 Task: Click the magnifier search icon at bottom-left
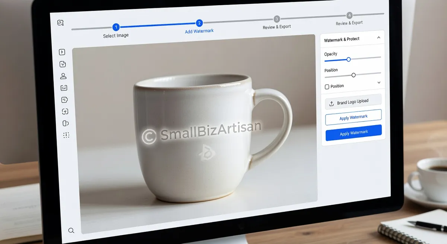[x=71, y=231]
